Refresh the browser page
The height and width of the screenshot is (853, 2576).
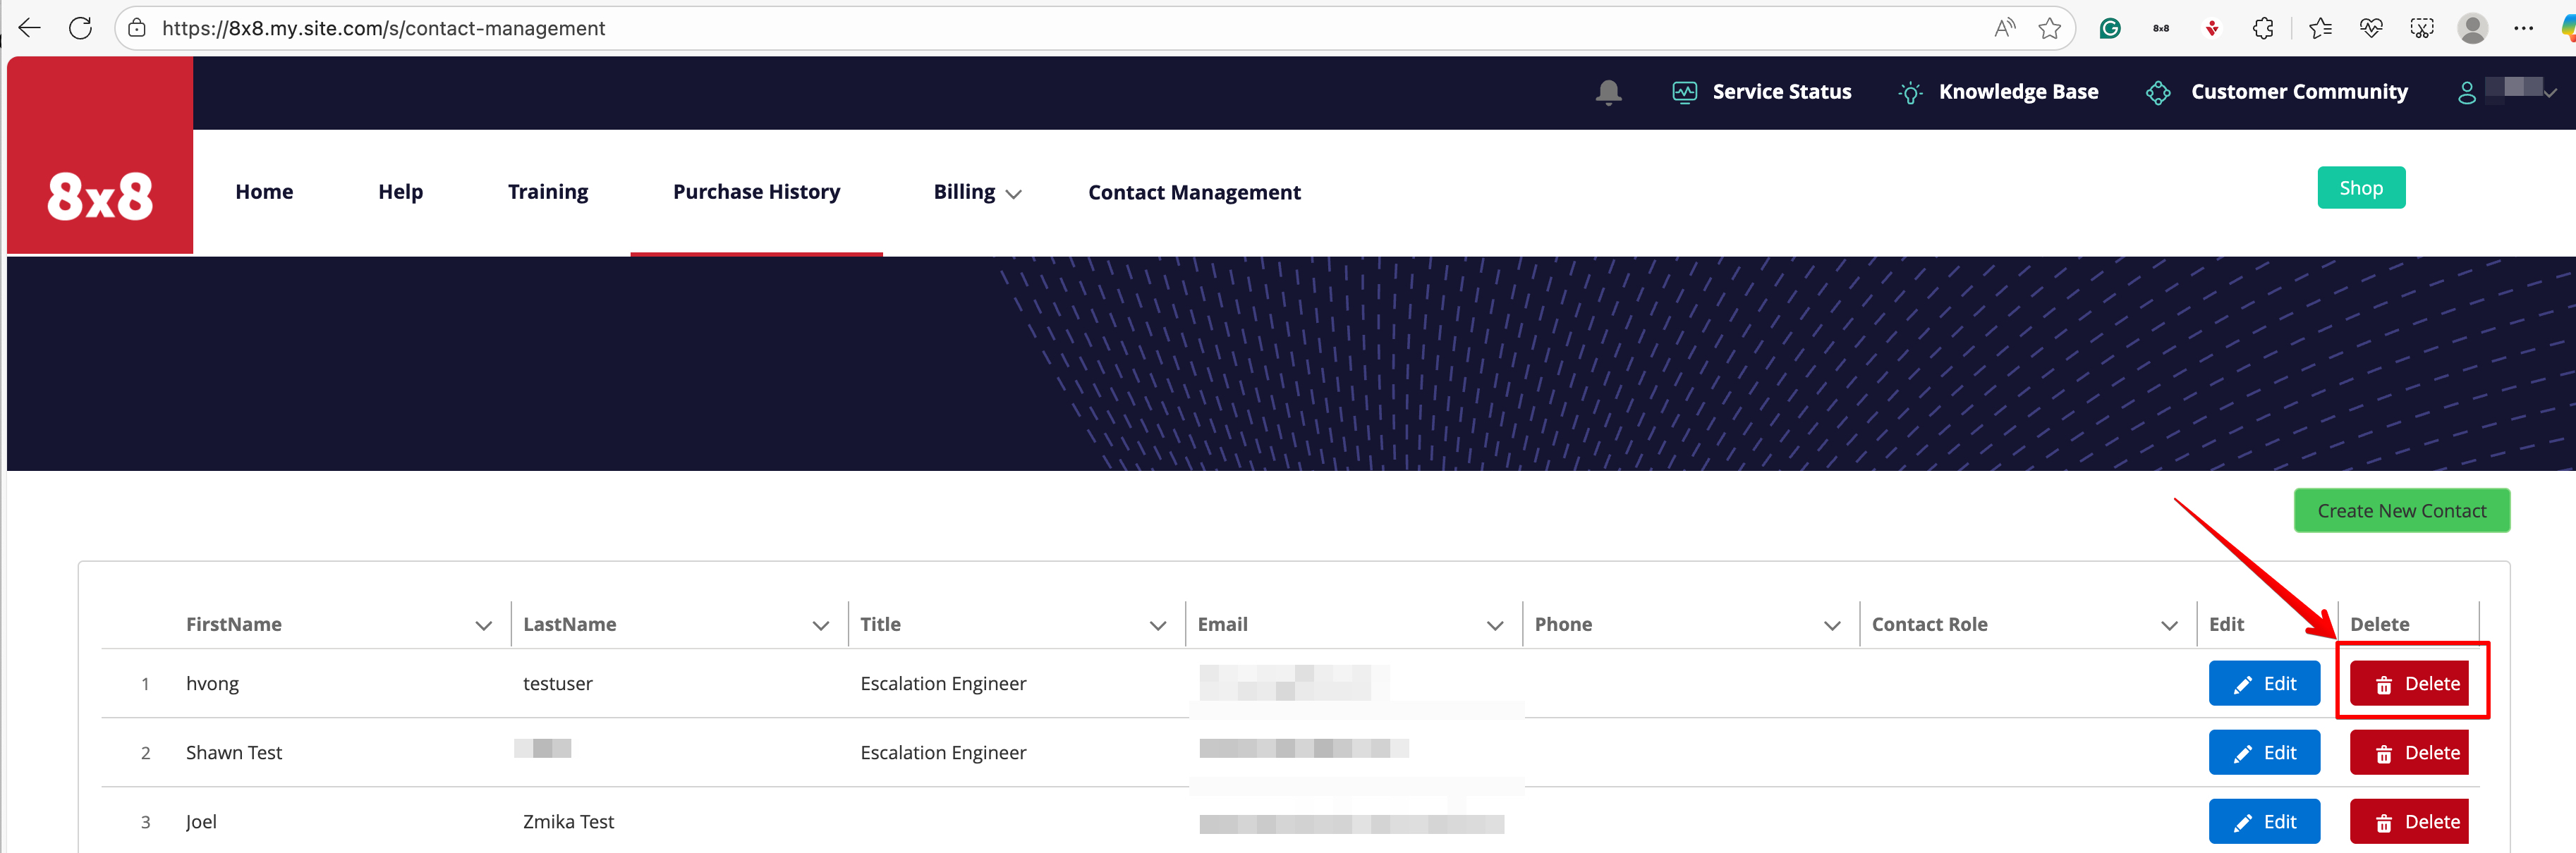pos(81,28)
